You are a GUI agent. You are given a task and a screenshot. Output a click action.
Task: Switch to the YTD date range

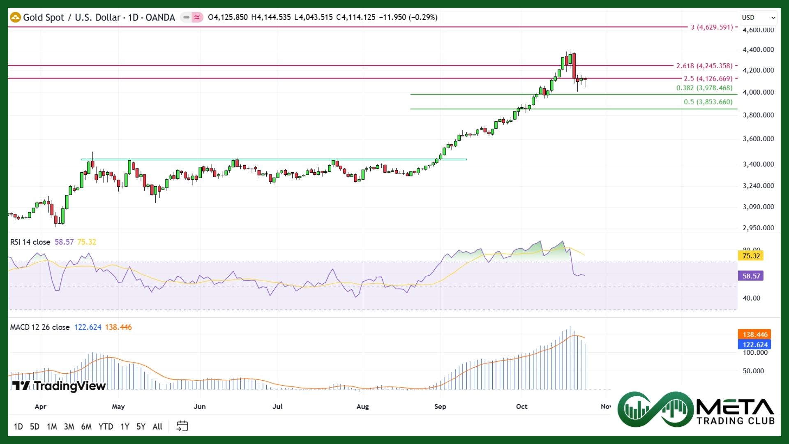click(106, 426)
